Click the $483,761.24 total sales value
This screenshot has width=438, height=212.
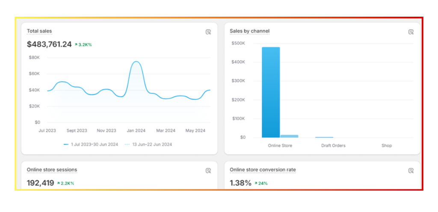click(x=49, y=44)
